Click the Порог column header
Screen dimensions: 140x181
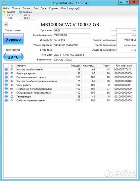point(104,66)
